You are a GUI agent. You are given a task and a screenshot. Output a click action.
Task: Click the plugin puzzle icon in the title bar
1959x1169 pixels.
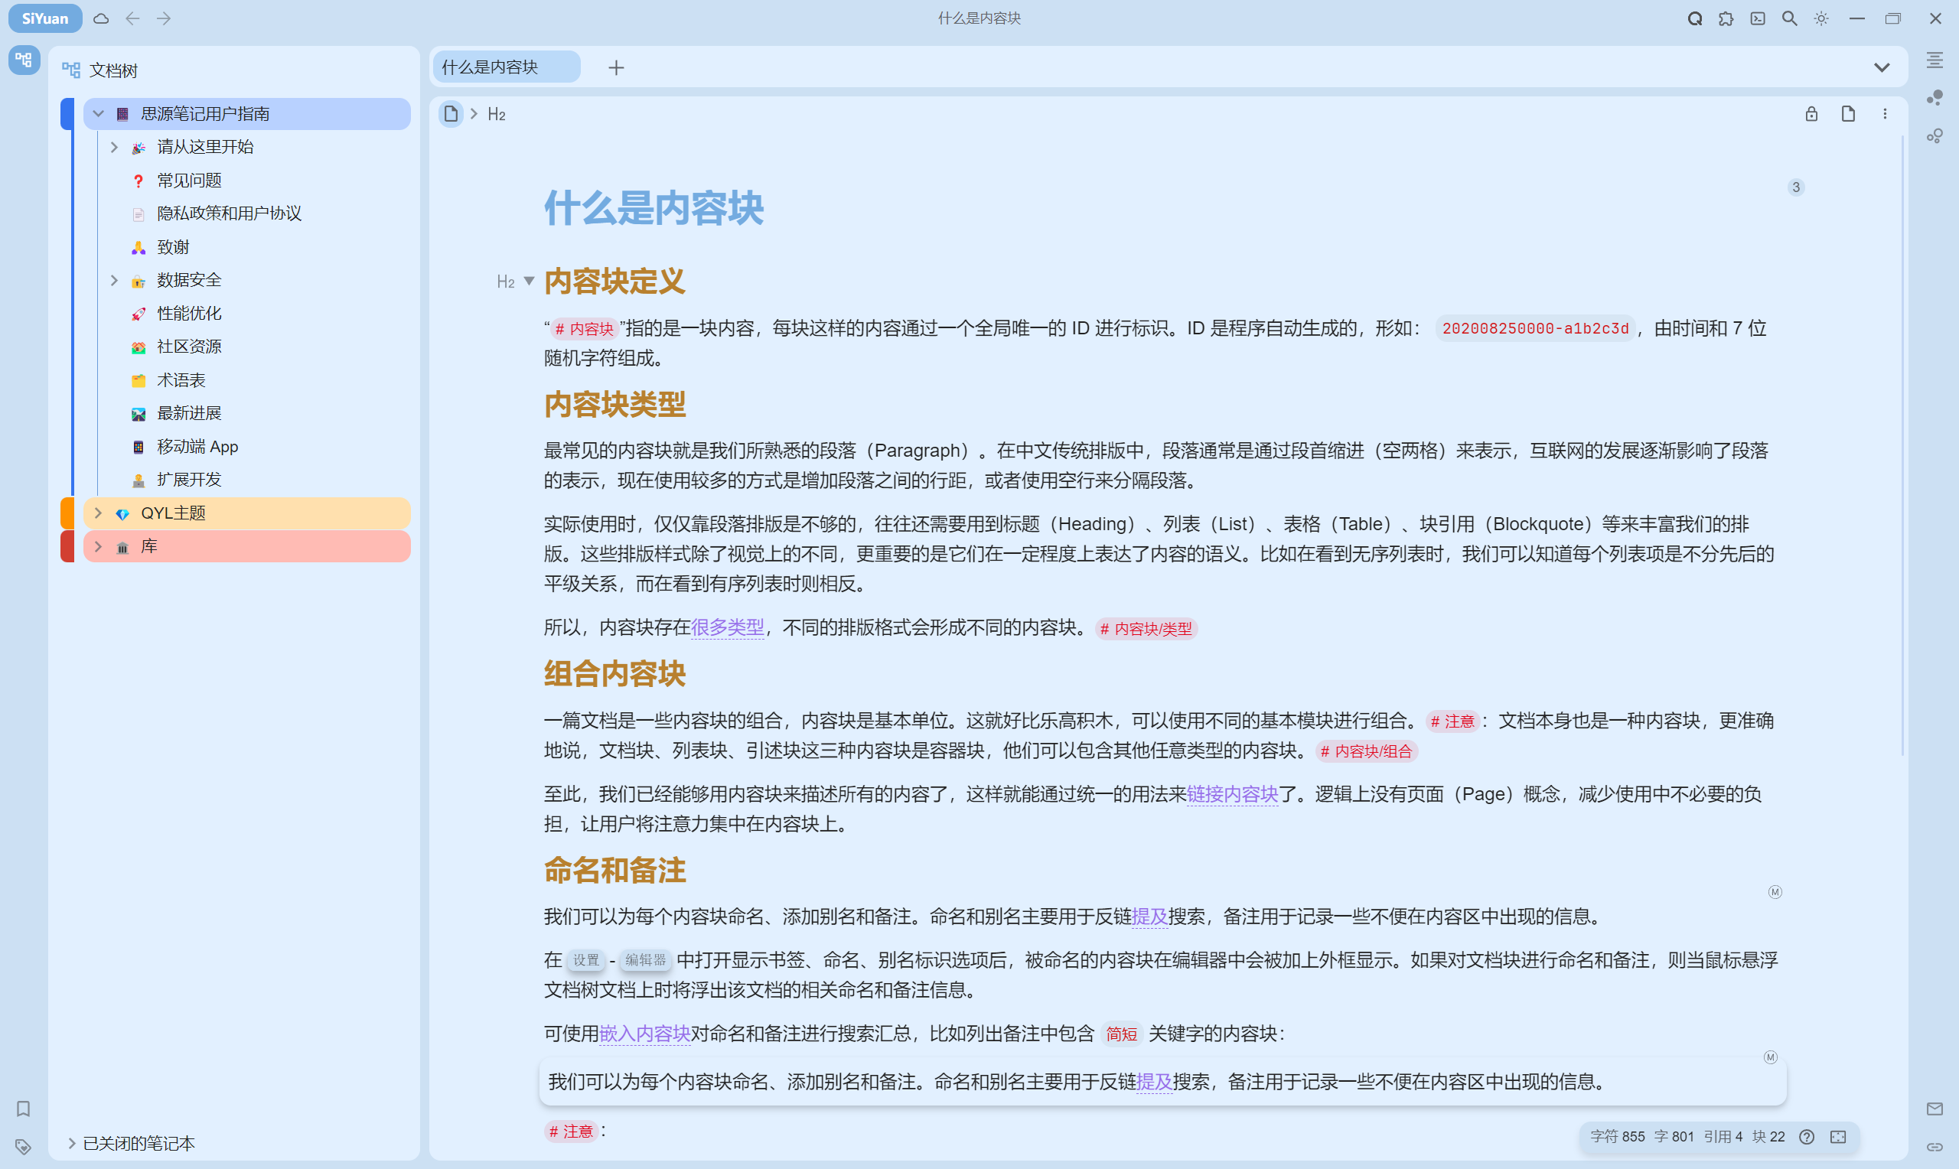pyautogui.click(x=1726, y=18)
